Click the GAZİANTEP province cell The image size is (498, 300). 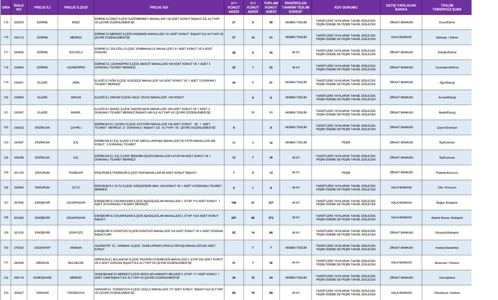click(x=42, y=248)
